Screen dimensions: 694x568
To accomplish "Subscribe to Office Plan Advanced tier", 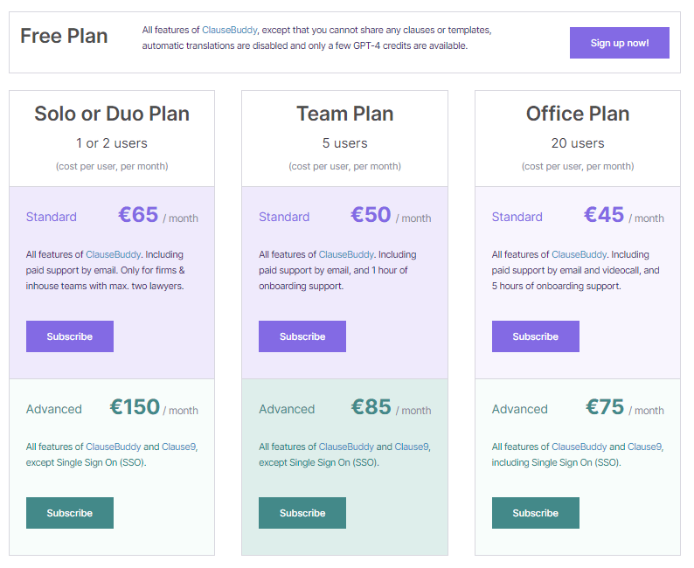I will 535,513.
